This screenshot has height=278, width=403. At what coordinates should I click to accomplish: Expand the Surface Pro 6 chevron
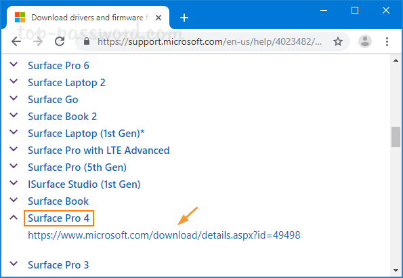[14, 64]
